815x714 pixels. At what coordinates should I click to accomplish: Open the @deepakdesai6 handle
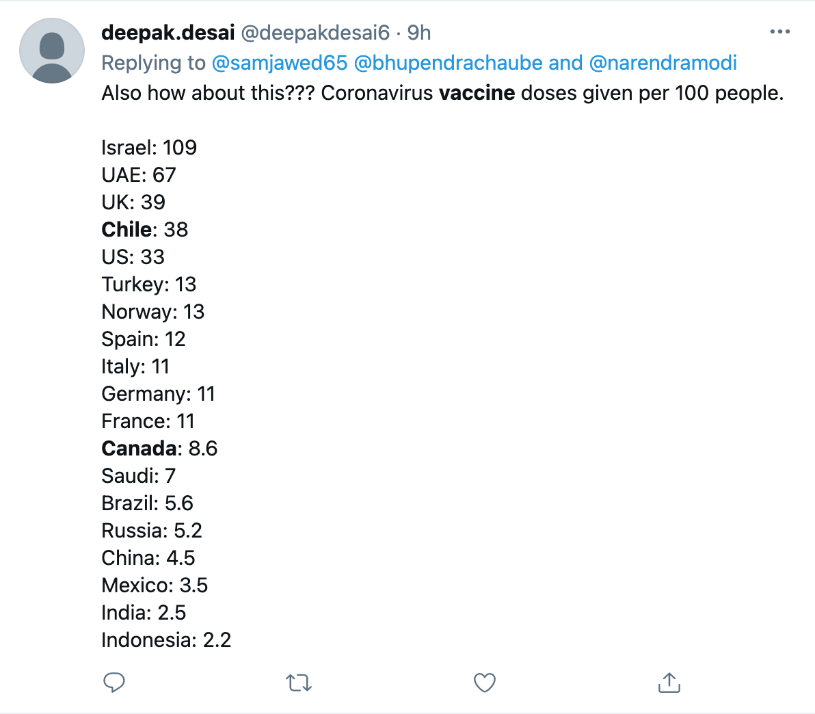coord(315,33)
